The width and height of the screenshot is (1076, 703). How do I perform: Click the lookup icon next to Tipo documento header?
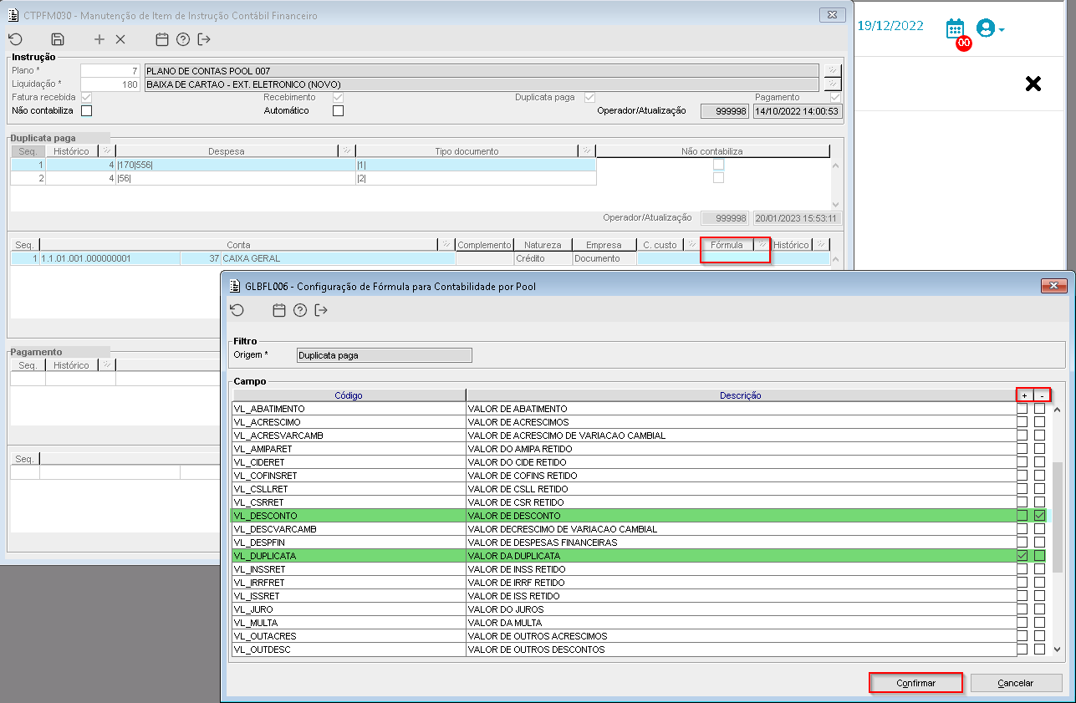[587, 151]
